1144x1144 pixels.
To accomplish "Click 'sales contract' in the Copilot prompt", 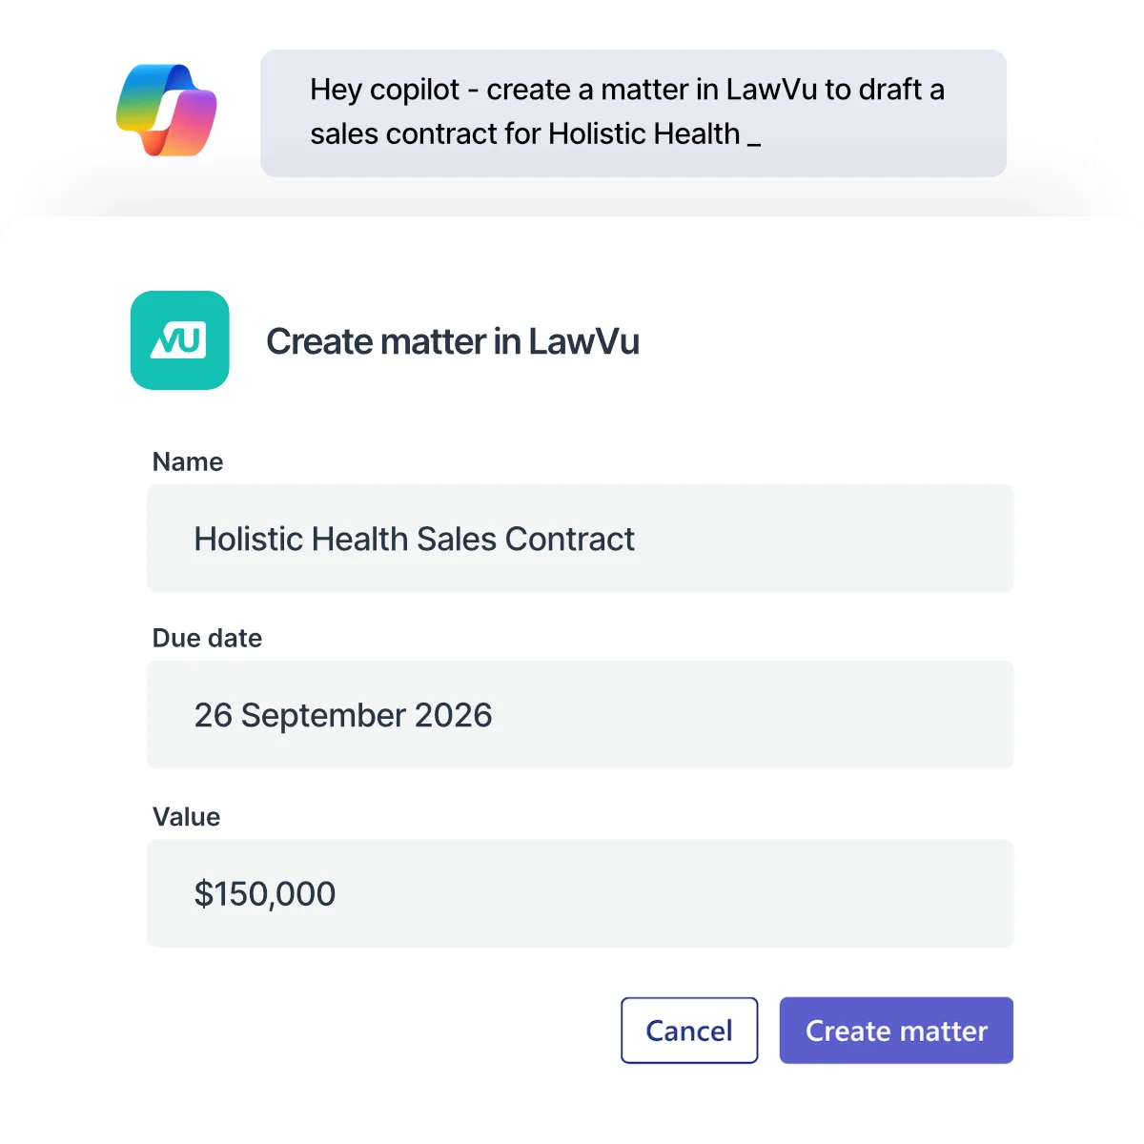I will point(404,134).
